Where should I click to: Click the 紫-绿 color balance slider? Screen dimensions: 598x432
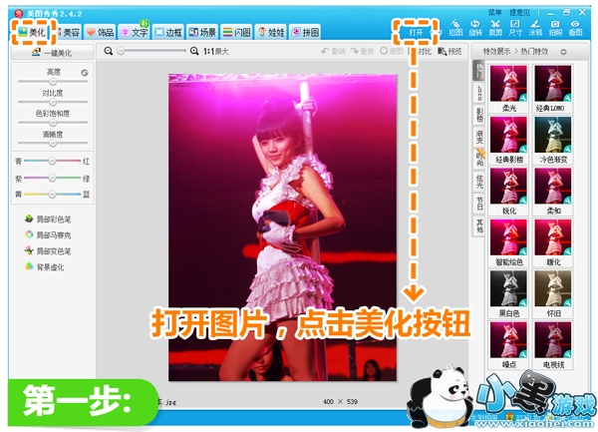click(52, 178)
